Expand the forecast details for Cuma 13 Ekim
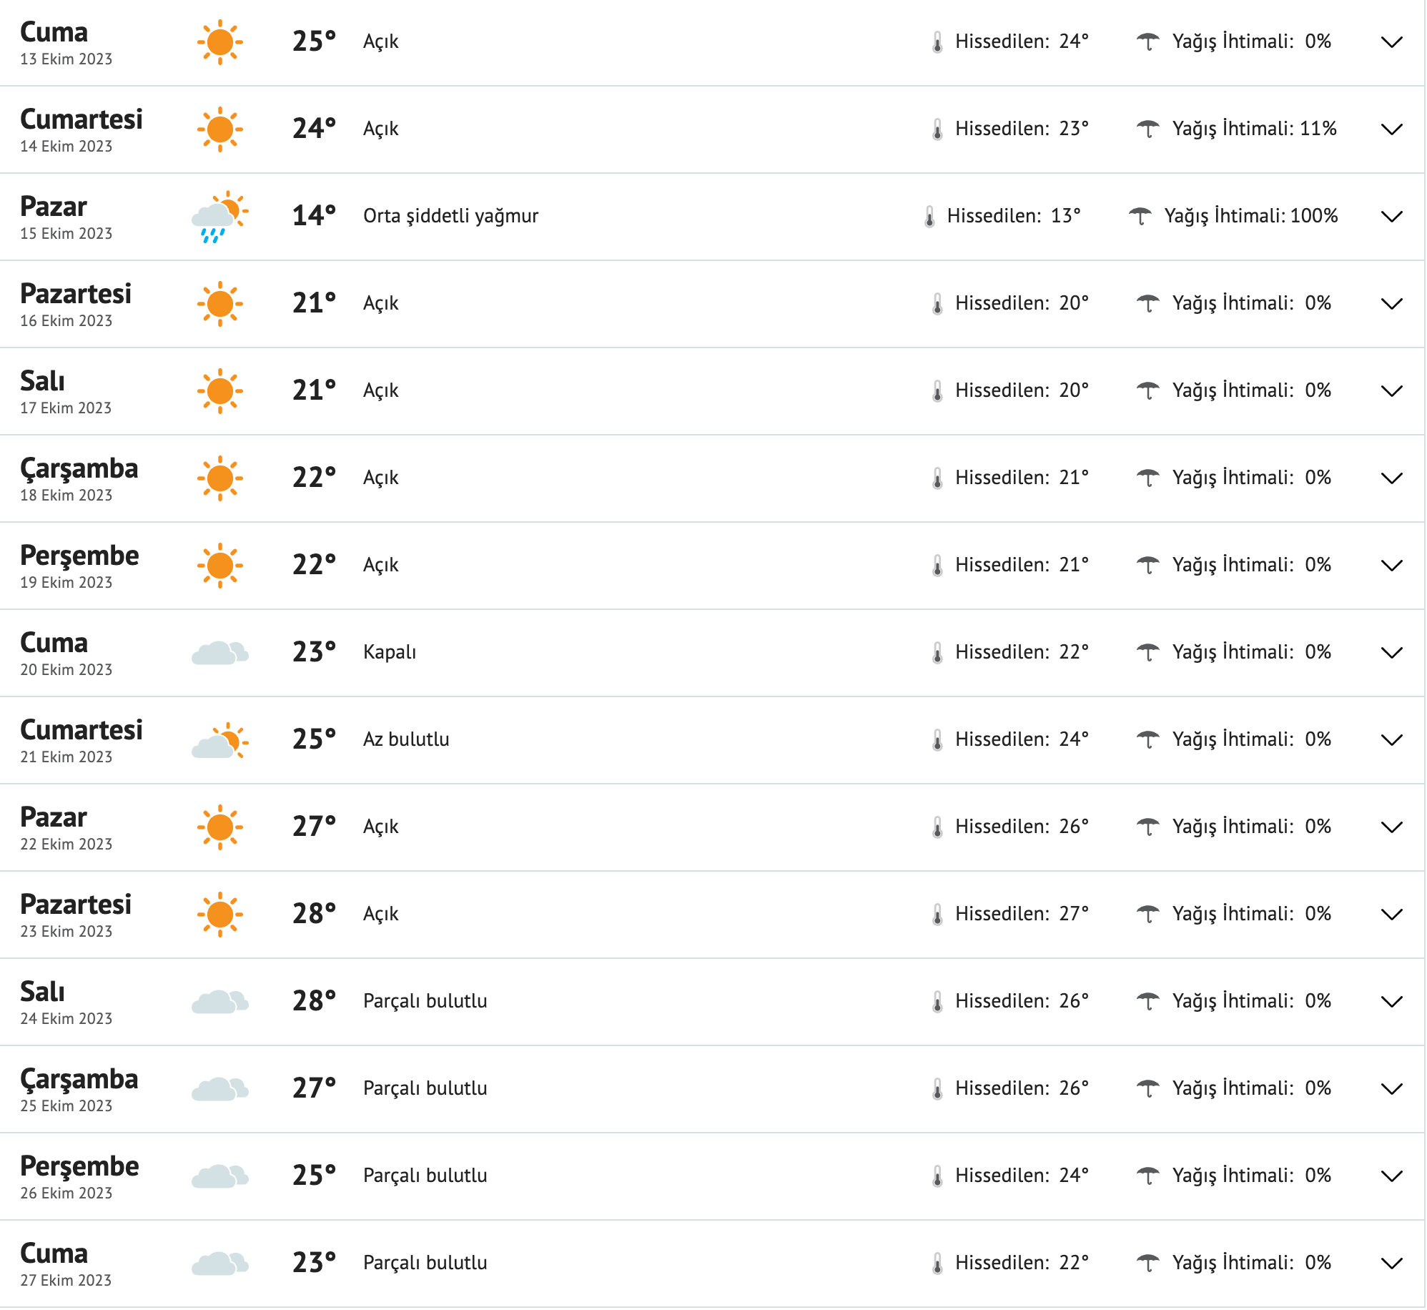The image size is (1427, 1310). [1391, 42]
